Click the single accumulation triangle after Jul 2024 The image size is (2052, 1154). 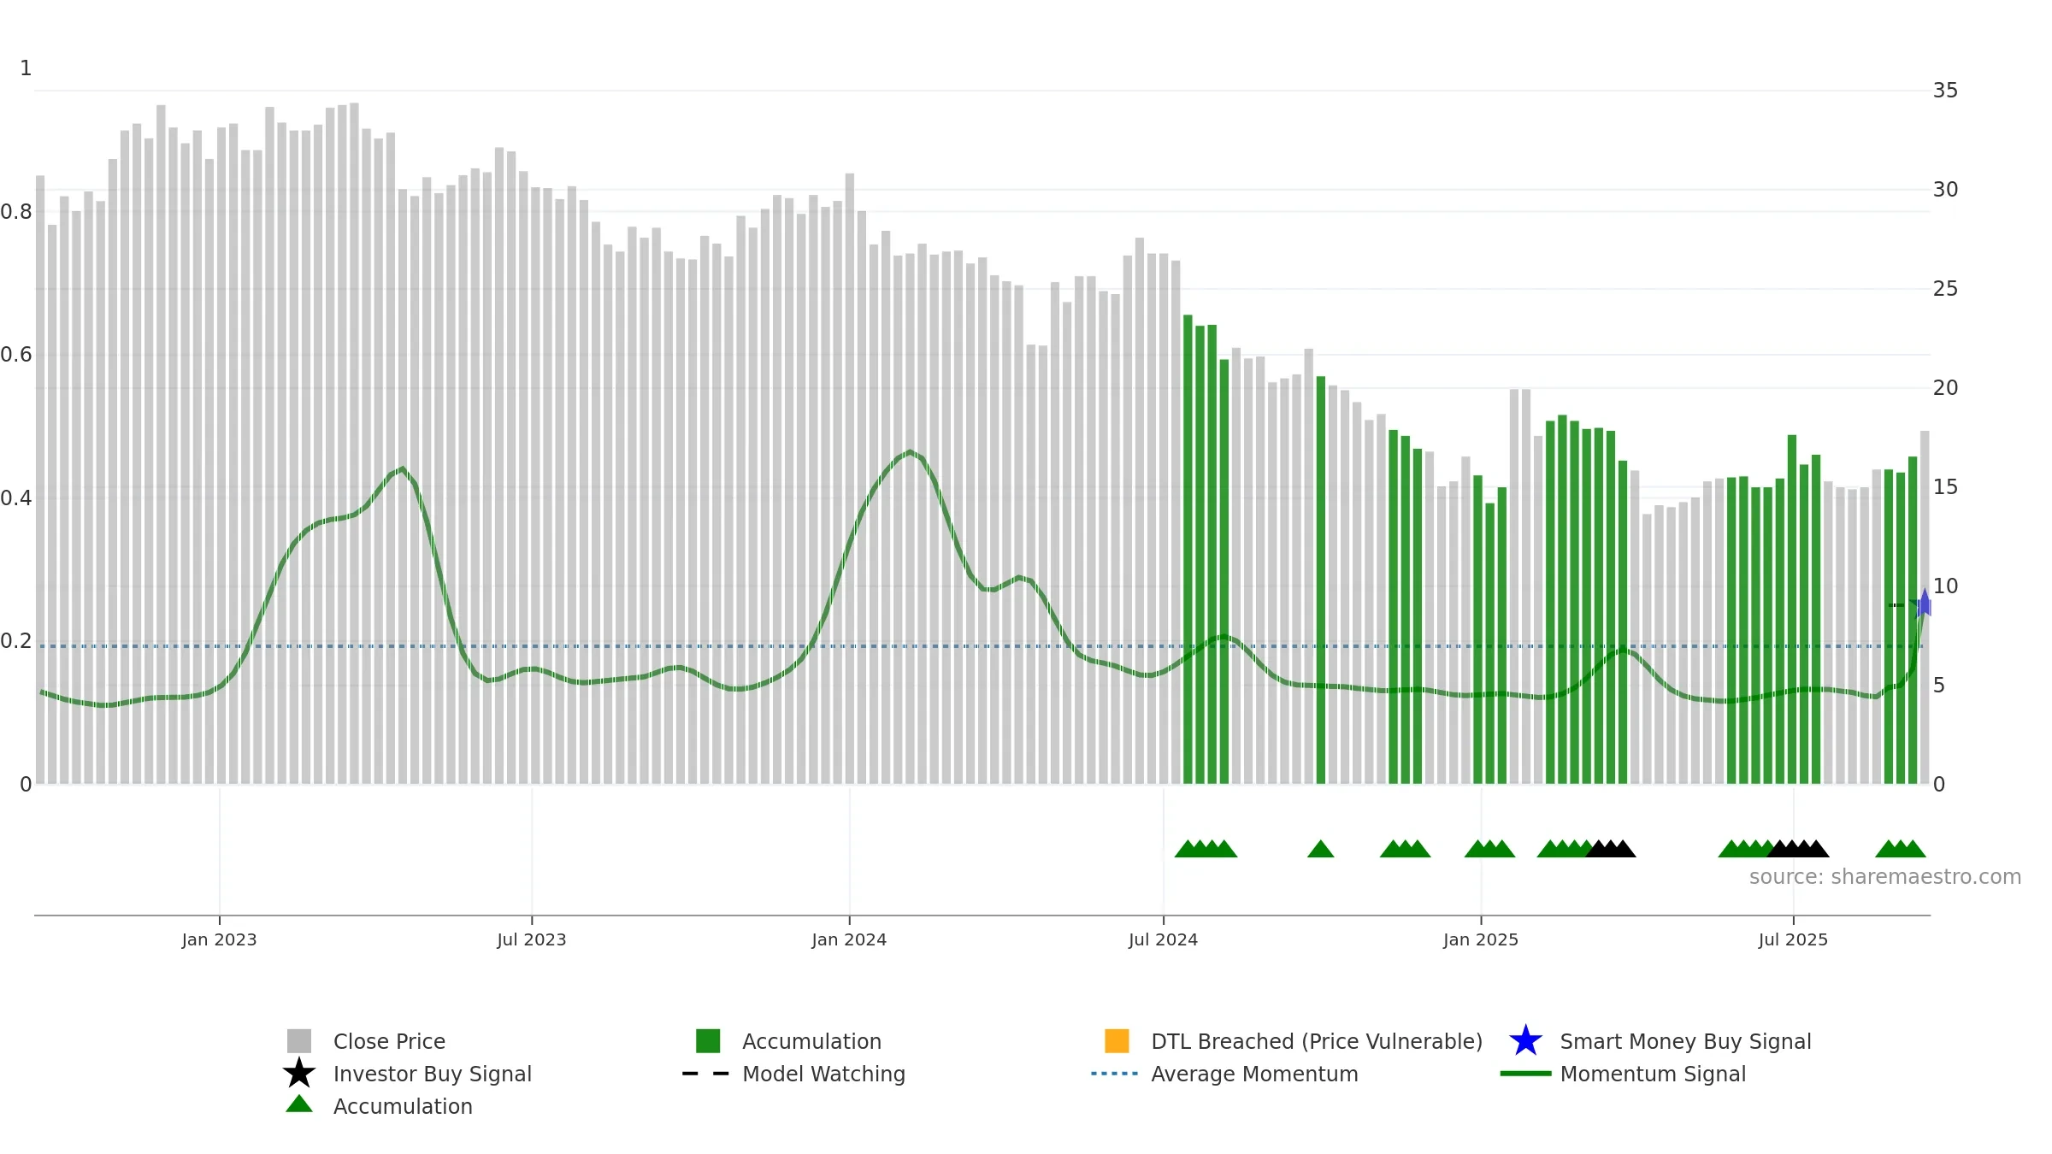[x=1321, y=849]
